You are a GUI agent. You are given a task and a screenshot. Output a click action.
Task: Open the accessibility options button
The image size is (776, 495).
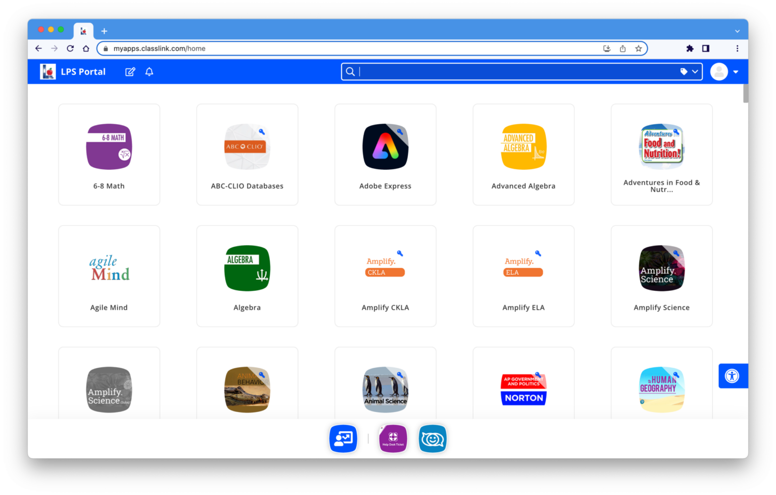pyautogui.click(x=732, y=376)
